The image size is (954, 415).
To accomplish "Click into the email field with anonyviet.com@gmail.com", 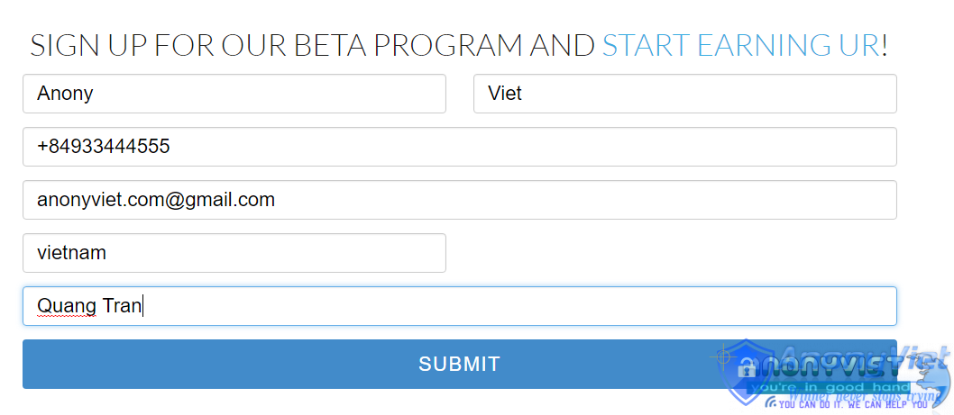I will (x=459, y=200).
